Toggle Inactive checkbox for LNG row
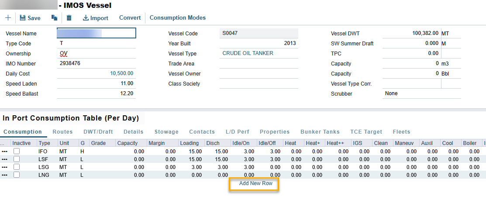 17,175
